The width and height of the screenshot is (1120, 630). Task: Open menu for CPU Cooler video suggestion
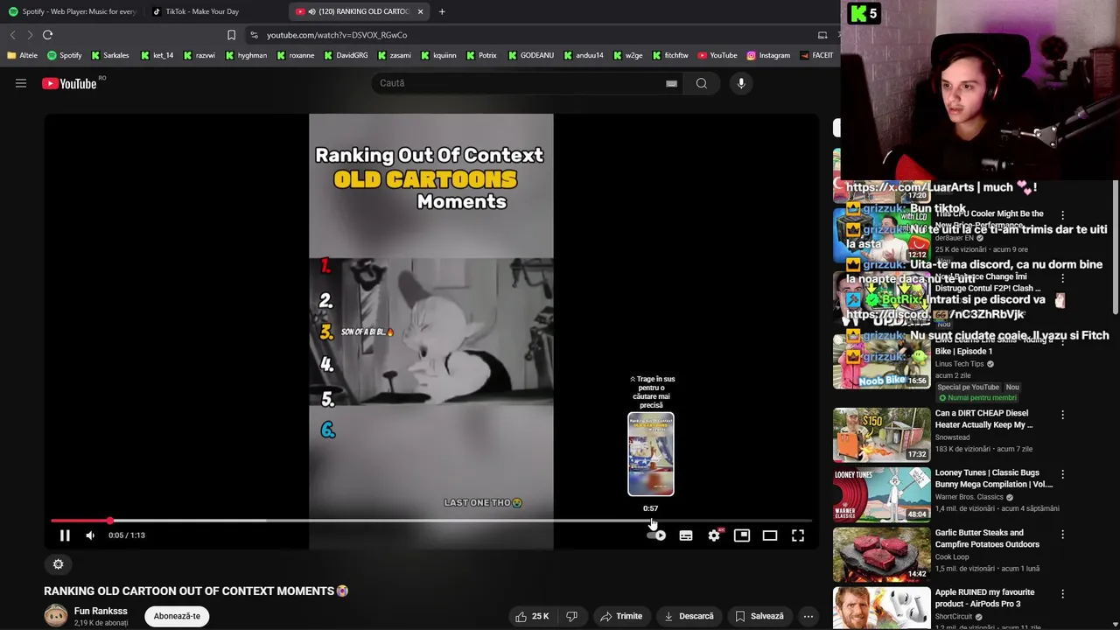pos(1062,215)
